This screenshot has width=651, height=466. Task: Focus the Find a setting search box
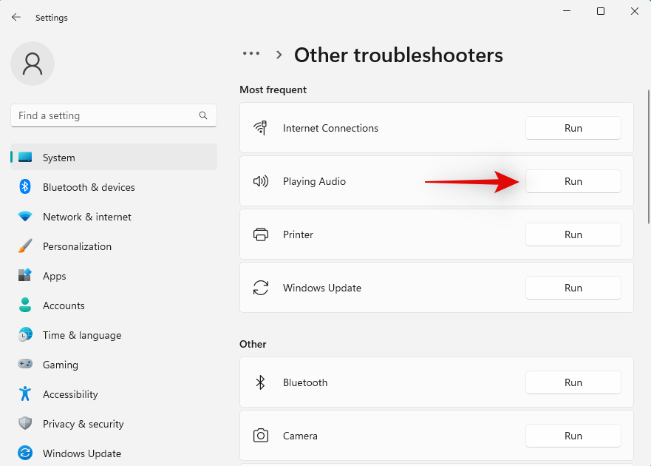click(114, 115)
